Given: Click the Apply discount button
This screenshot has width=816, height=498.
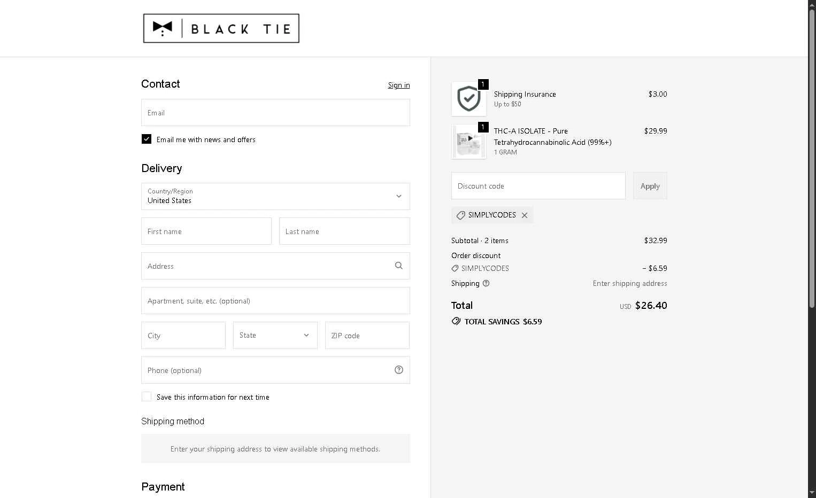Looking at the screenshot, I should pyautogui.click(x=650, y=186).
